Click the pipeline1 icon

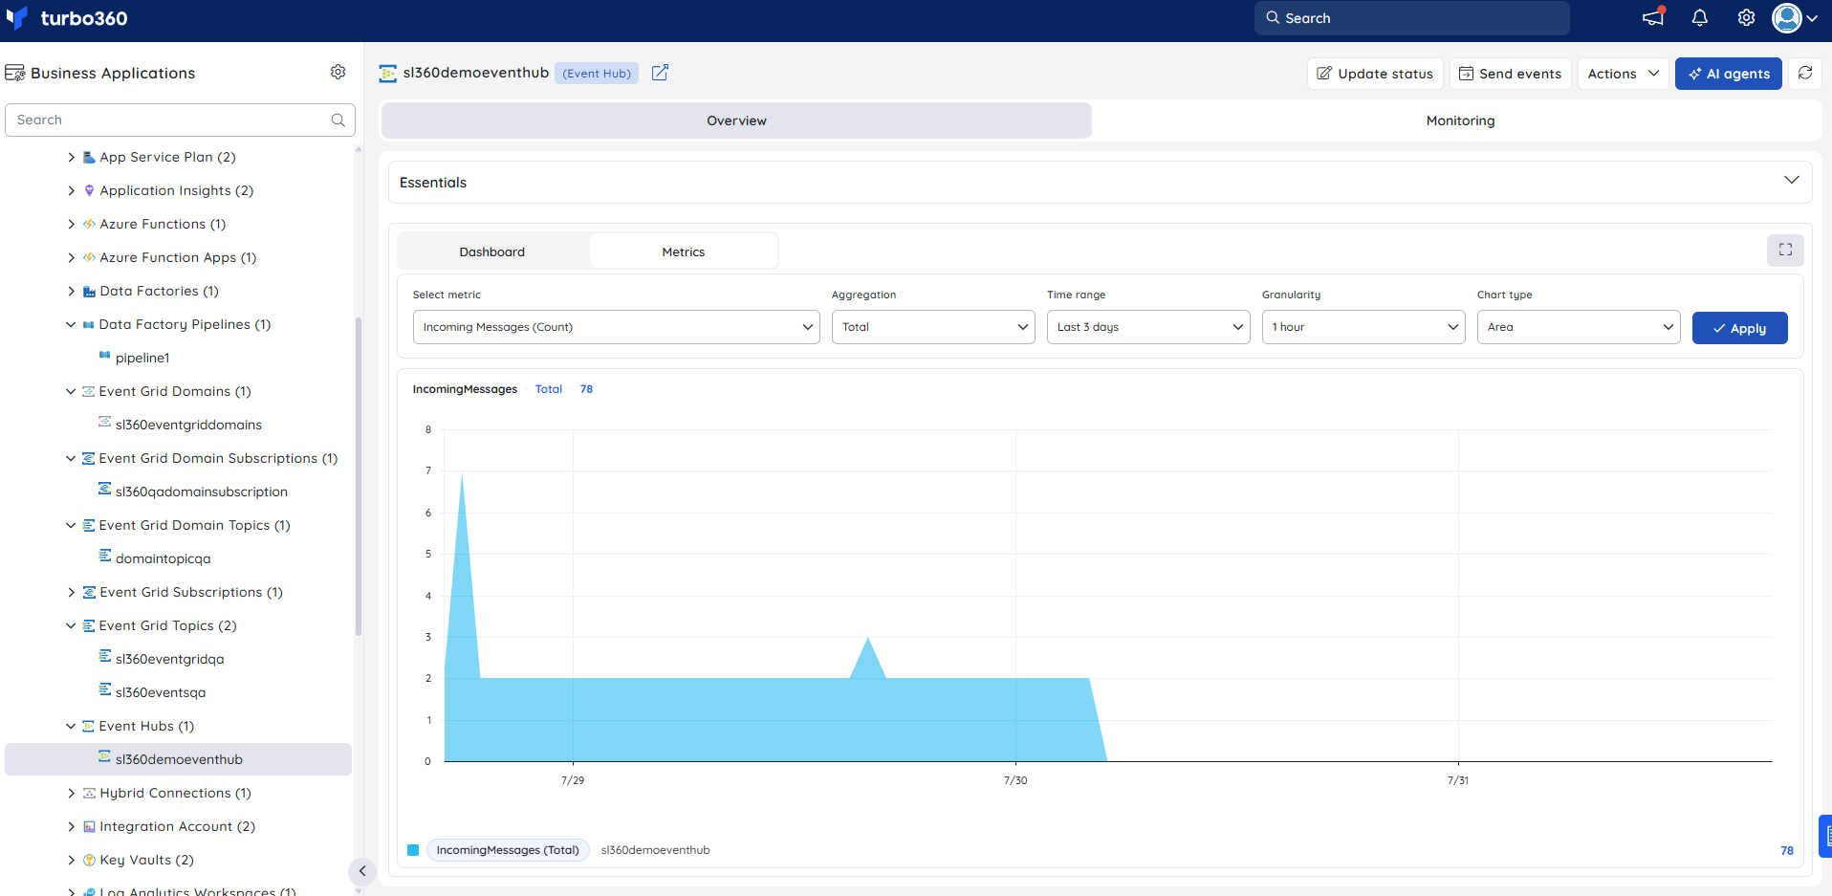click(105, 356)
